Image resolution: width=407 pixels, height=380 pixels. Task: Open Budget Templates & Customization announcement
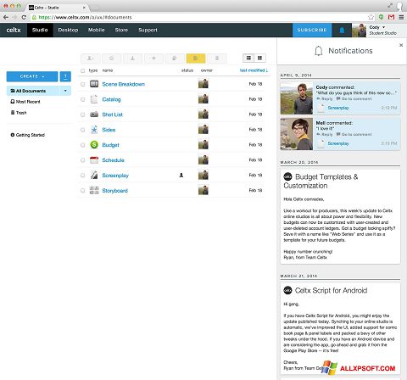click(x=321, y=181)
